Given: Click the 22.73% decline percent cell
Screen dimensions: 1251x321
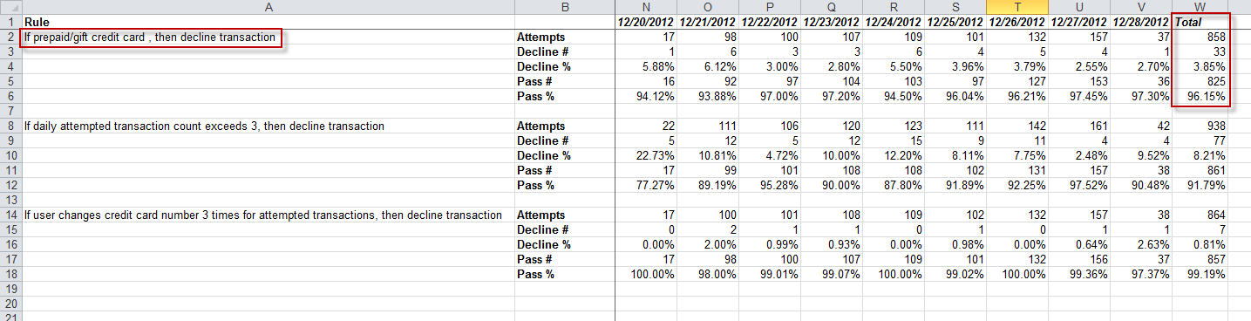Looking at the screenshot, I should coord(646,156).
